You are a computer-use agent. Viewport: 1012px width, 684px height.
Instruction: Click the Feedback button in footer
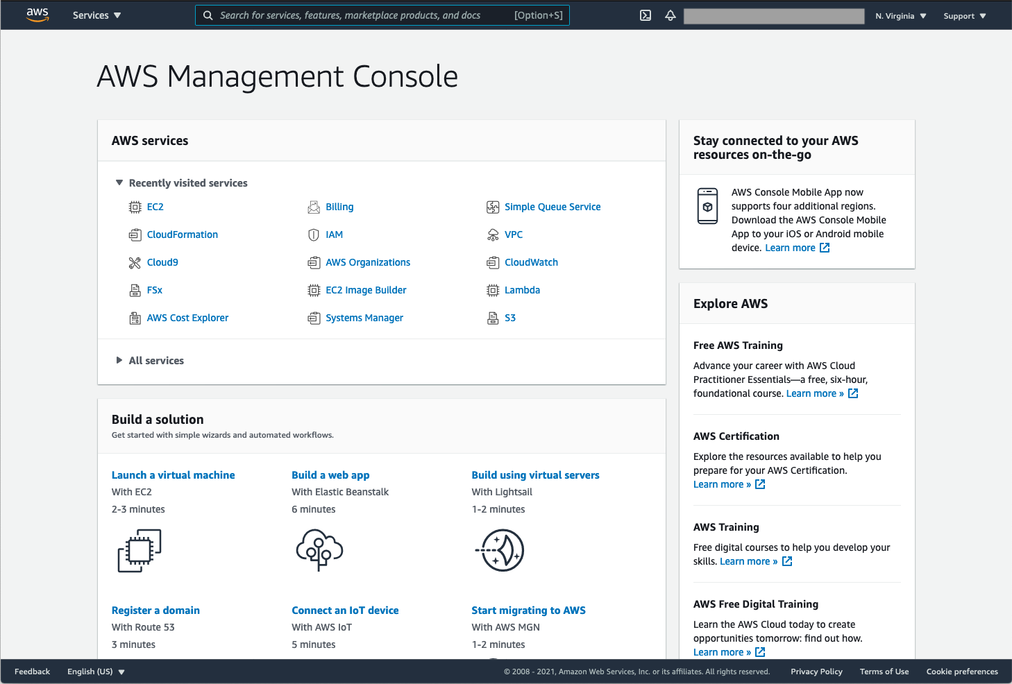(x=32, y=672)
